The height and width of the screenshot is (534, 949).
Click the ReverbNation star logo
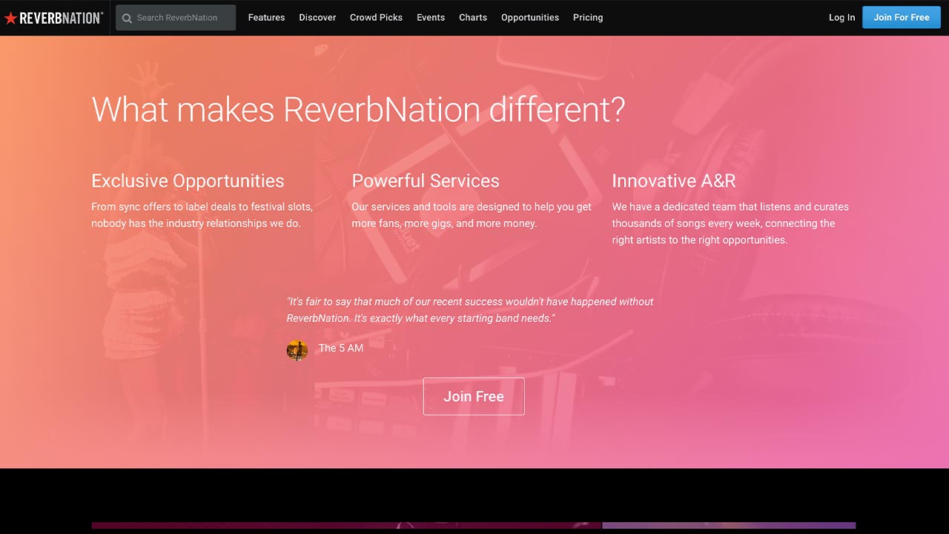(x=53, y=18)
